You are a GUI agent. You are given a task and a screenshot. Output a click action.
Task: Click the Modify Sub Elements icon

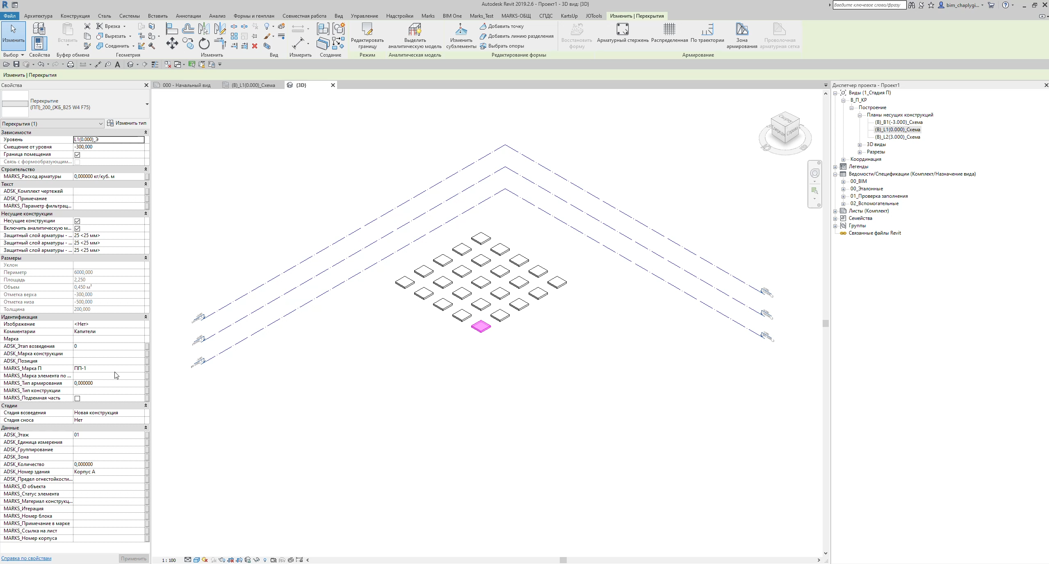click(x=461, y=29)
